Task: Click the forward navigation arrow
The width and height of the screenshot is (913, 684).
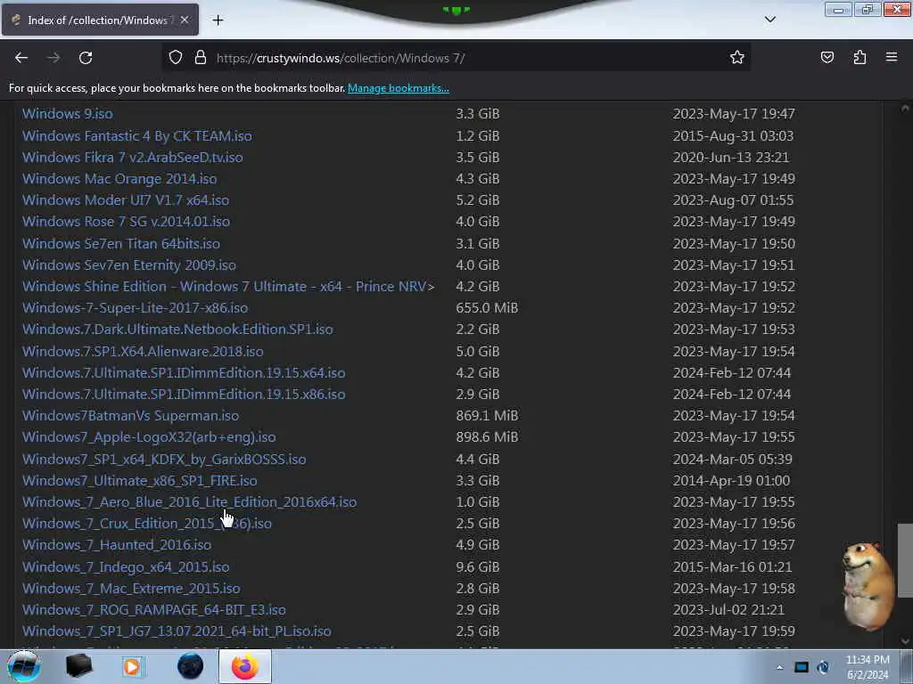Action: (x=53, y=58)
